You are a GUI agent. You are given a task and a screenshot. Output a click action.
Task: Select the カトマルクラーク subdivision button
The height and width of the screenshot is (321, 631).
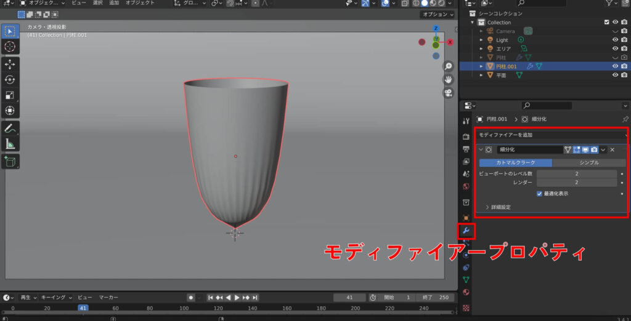click(516, 162)
